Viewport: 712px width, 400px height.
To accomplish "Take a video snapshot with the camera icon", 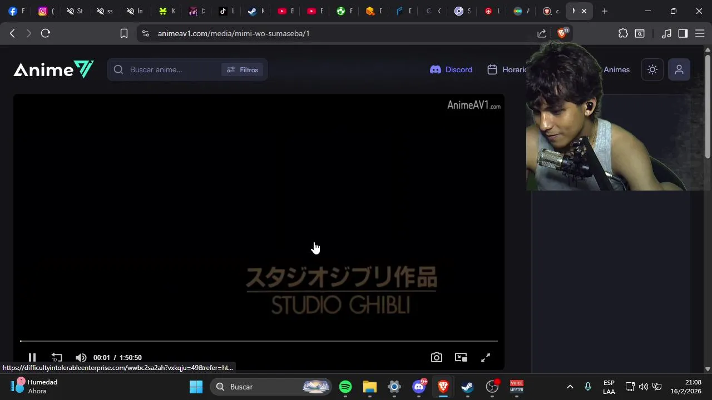I will point(437,358).
